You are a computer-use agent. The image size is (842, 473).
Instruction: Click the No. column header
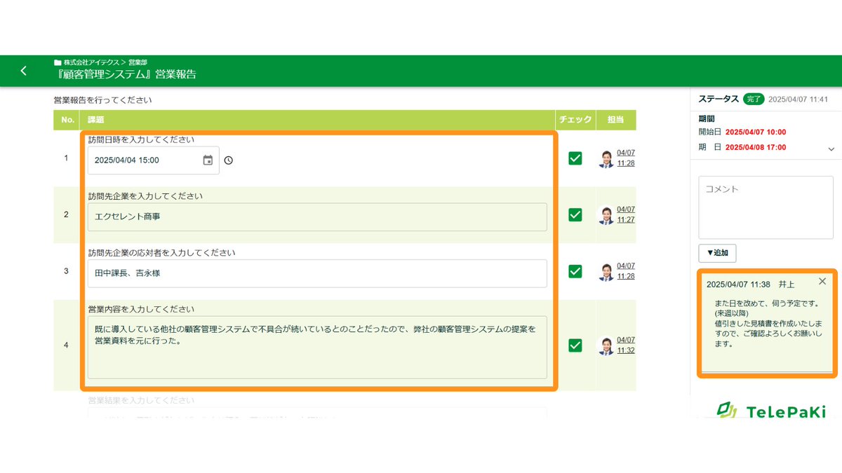tap(67, 120)
